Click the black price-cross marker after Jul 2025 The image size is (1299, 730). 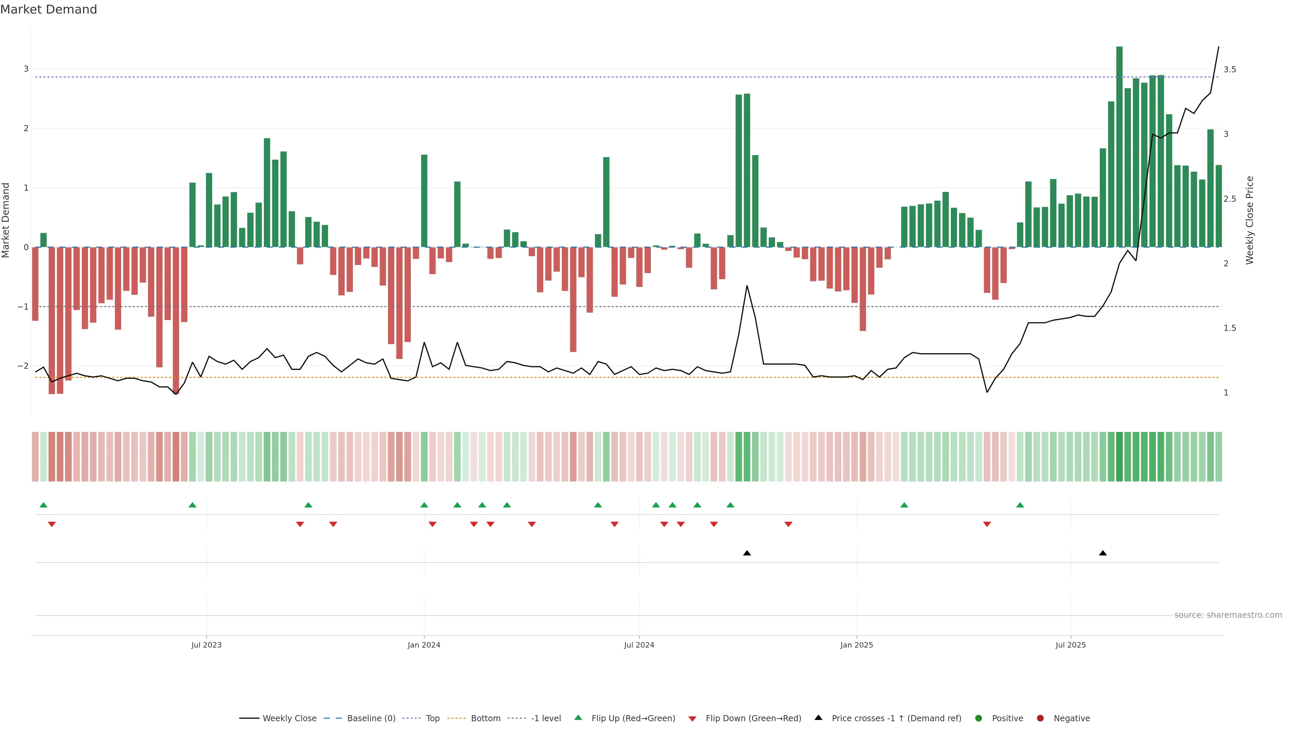tap(1103, 553)
